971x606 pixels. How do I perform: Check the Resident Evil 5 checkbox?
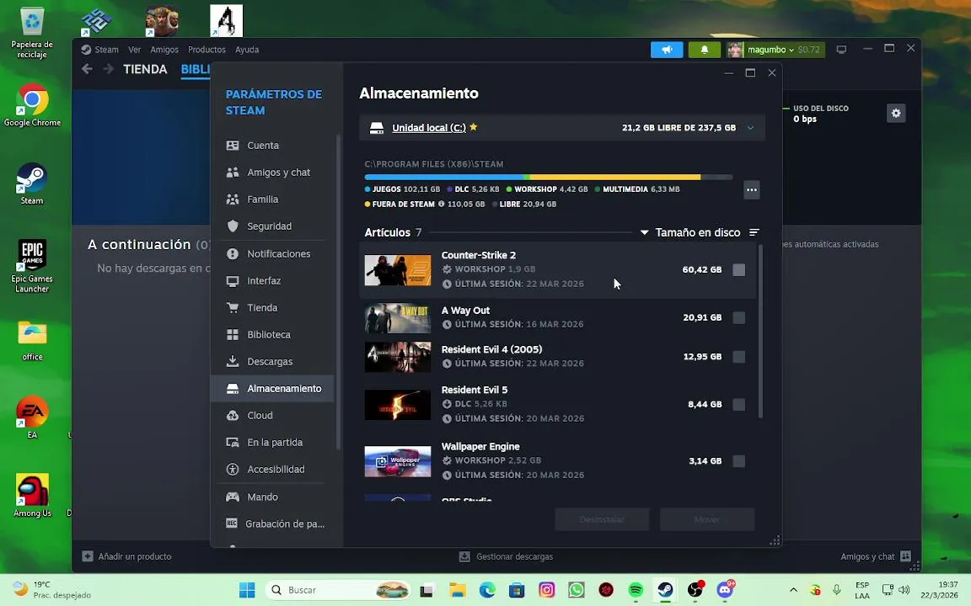tap(738, 404)
